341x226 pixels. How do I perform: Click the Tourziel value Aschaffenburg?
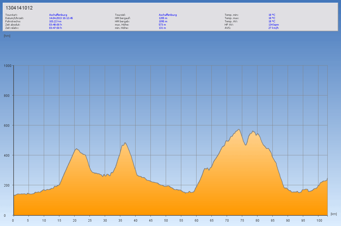168,15
